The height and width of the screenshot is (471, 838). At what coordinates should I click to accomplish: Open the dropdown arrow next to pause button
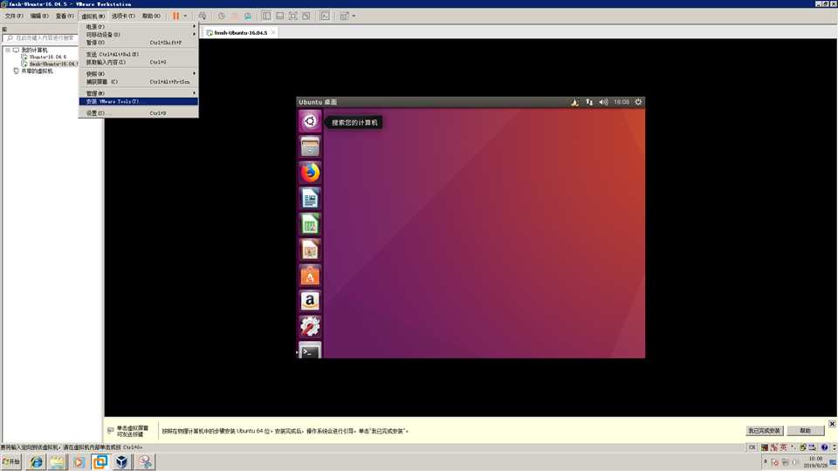point(185,16)
